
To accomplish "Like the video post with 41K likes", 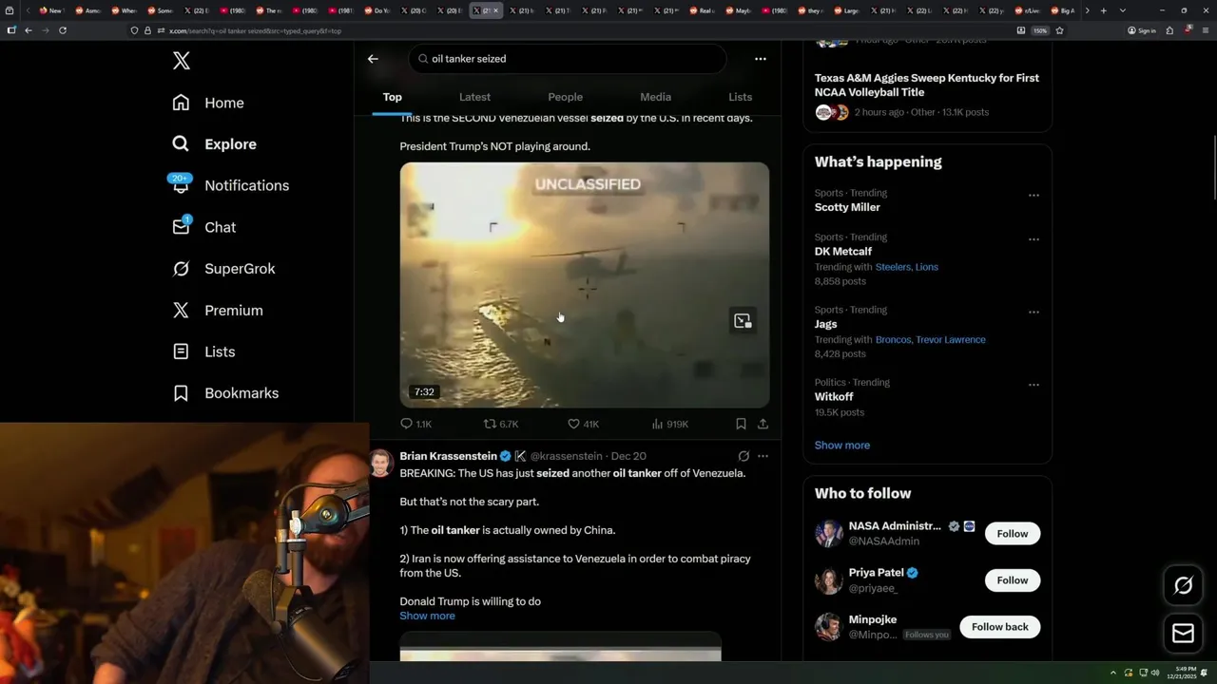I will coord(583,424).
